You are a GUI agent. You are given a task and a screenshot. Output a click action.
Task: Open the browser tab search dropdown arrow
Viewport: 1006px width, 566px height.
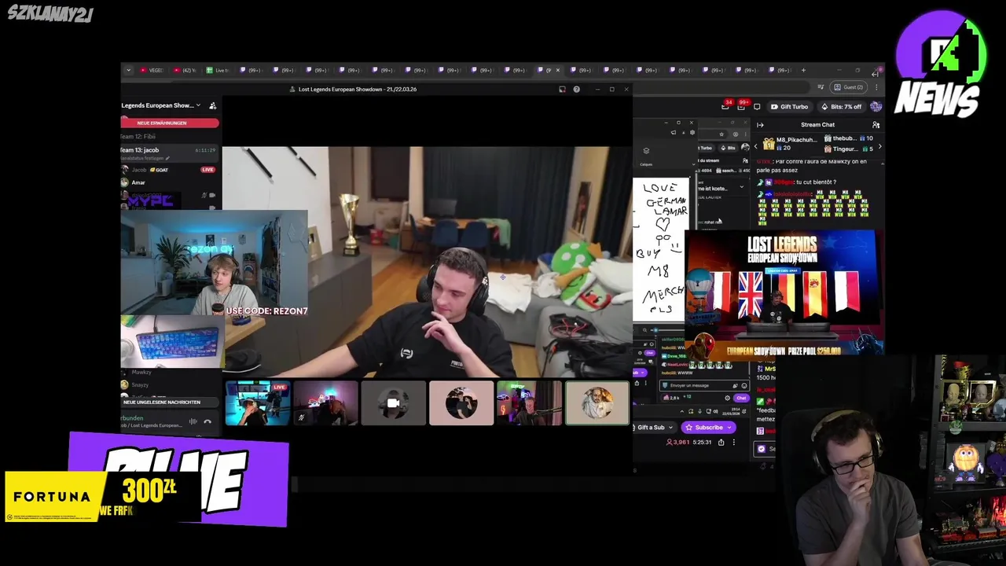coord(128,70)
